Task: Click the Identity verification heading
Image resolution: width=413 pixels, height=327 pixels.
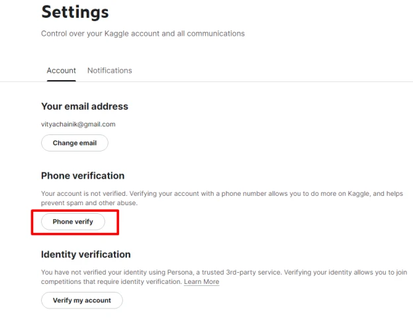Action: pos(86,254)
